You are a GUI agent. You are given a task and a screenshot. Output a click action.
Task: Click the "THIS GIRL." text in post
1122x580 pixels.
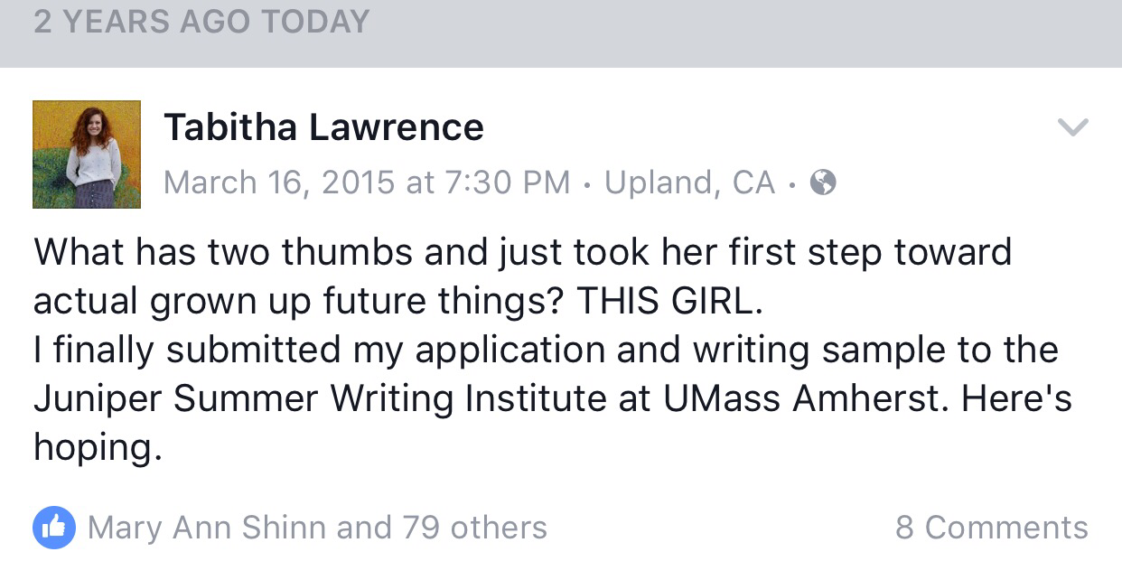tap(669, 303)
